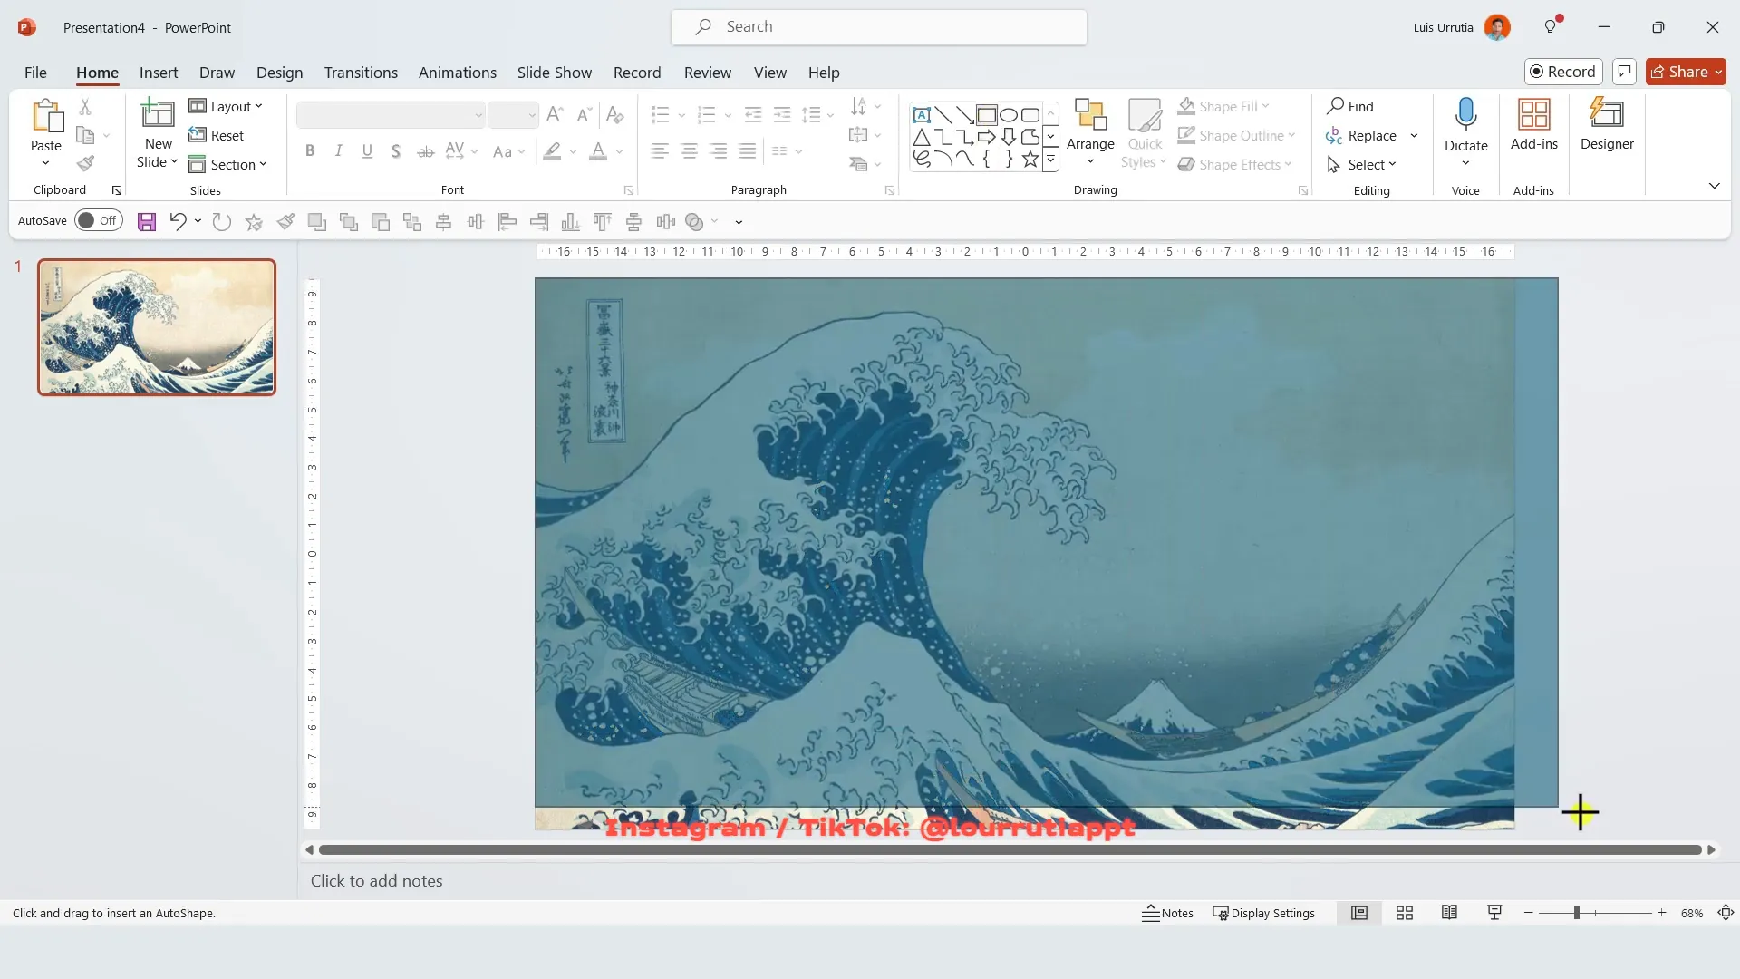This screenshot has width=1740, height=979.
Task: Click the Search box in title bar
Action: [x=878, y=27]
